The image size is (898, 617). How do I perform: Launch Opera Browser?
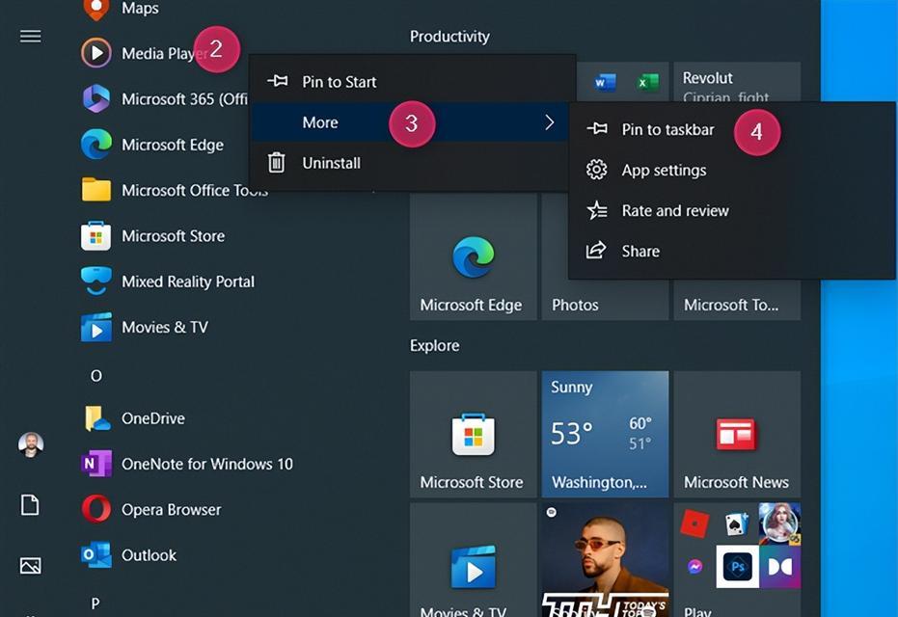(151, 509)
